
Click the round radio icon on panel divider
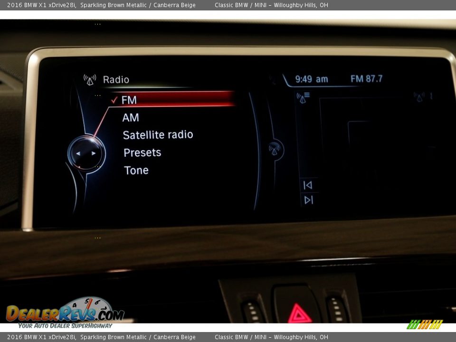pos(275,150)
